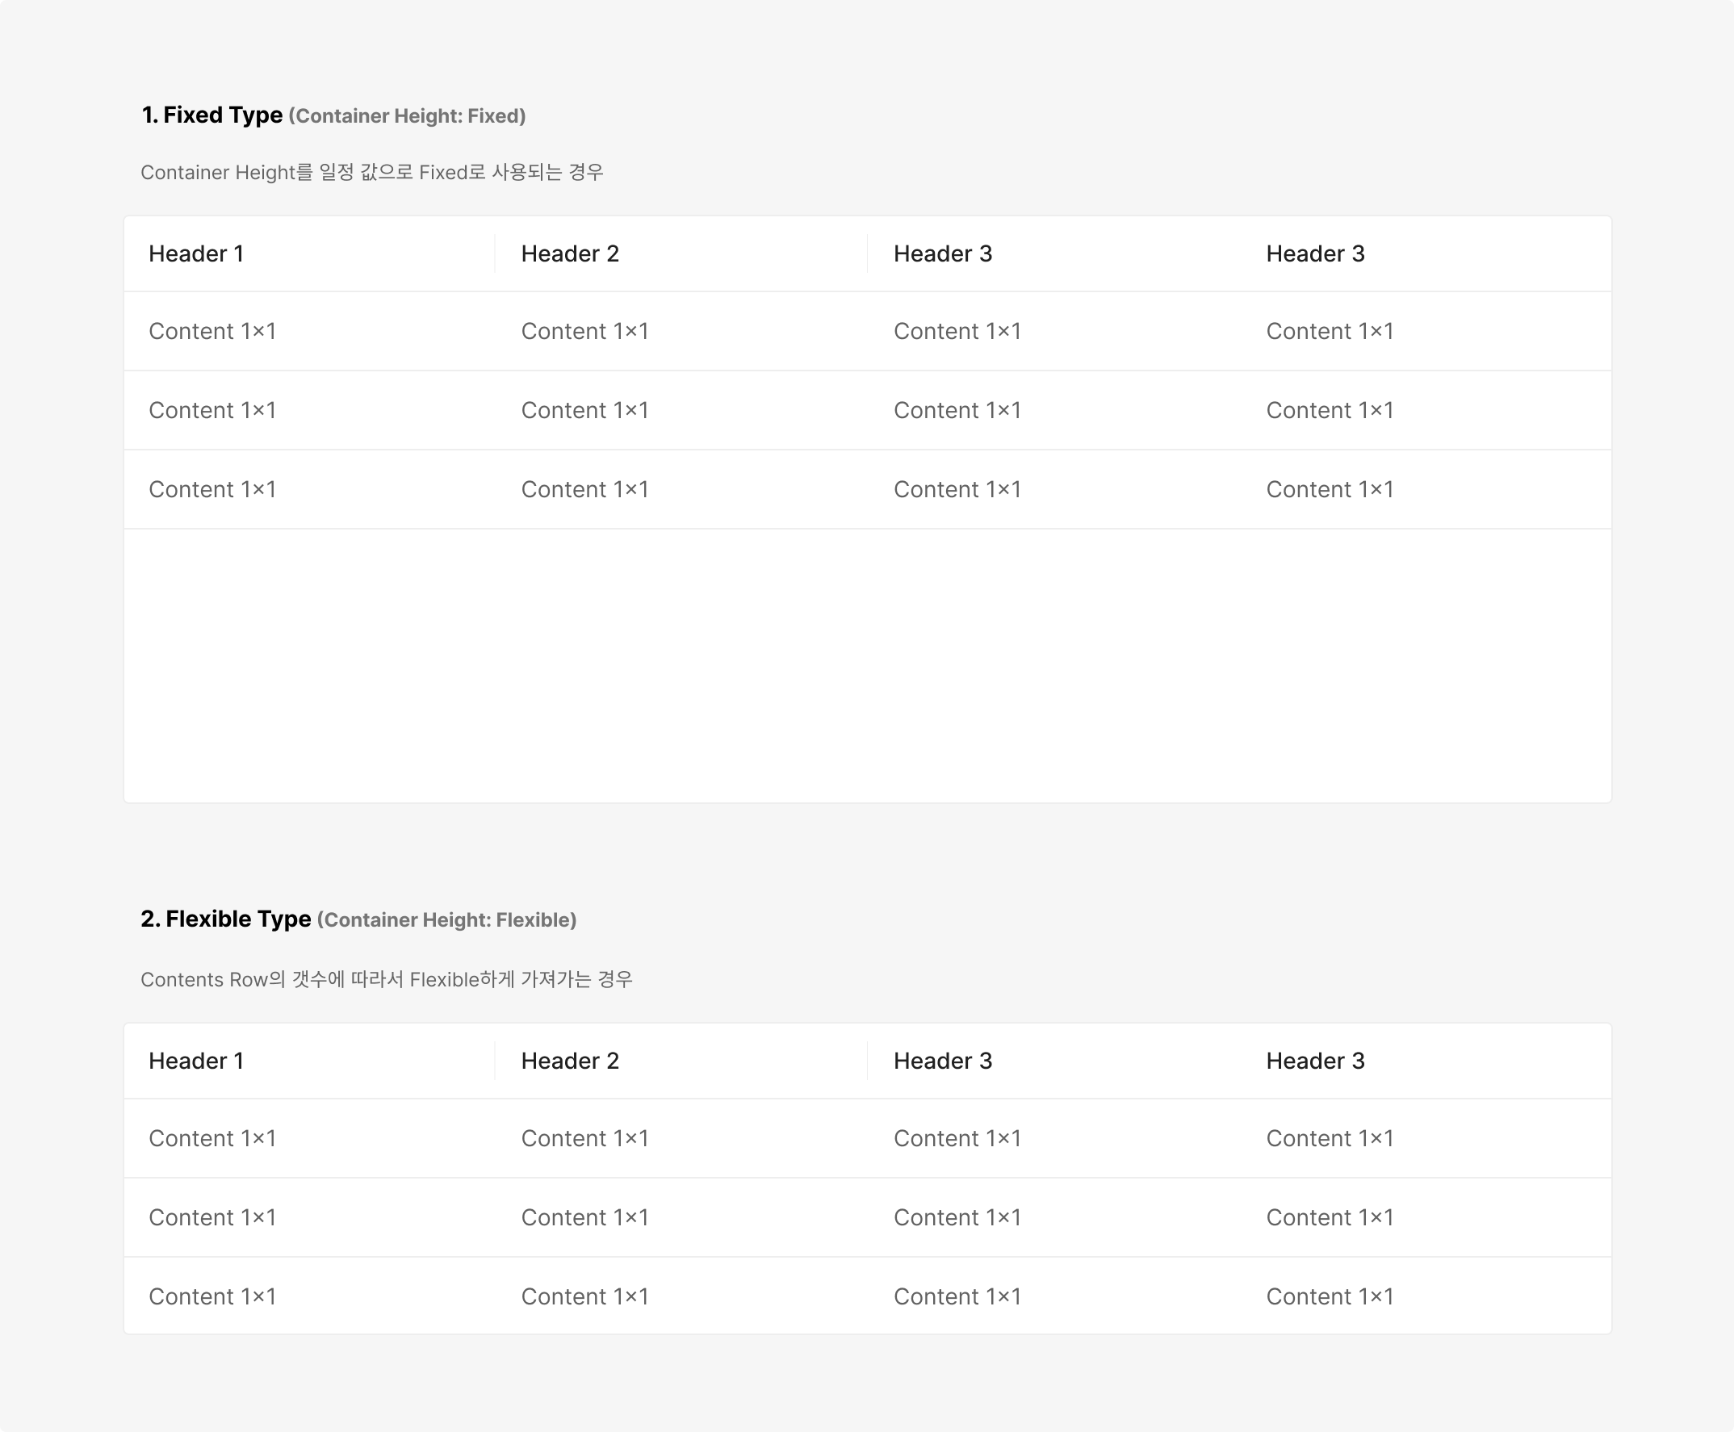This screenshot has height=1432, width=1734.
Task: Click the 'Container Height를 일정 값으로' description line
Action: point(371,173)
